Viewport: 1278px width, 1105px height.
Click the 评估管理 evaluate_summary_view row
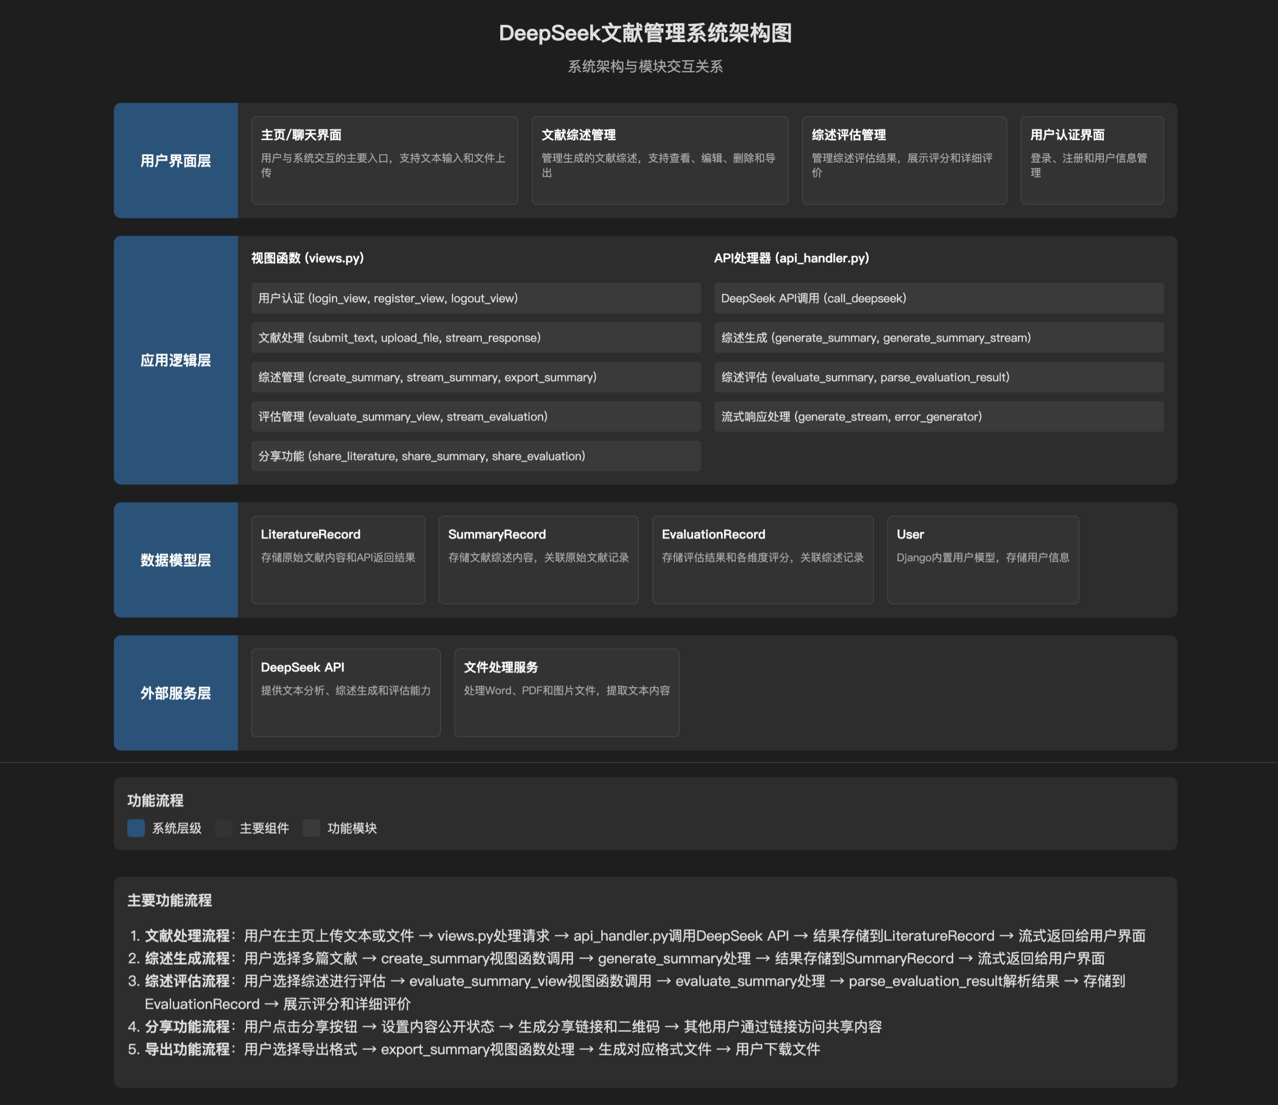click(x=475, y=417)
